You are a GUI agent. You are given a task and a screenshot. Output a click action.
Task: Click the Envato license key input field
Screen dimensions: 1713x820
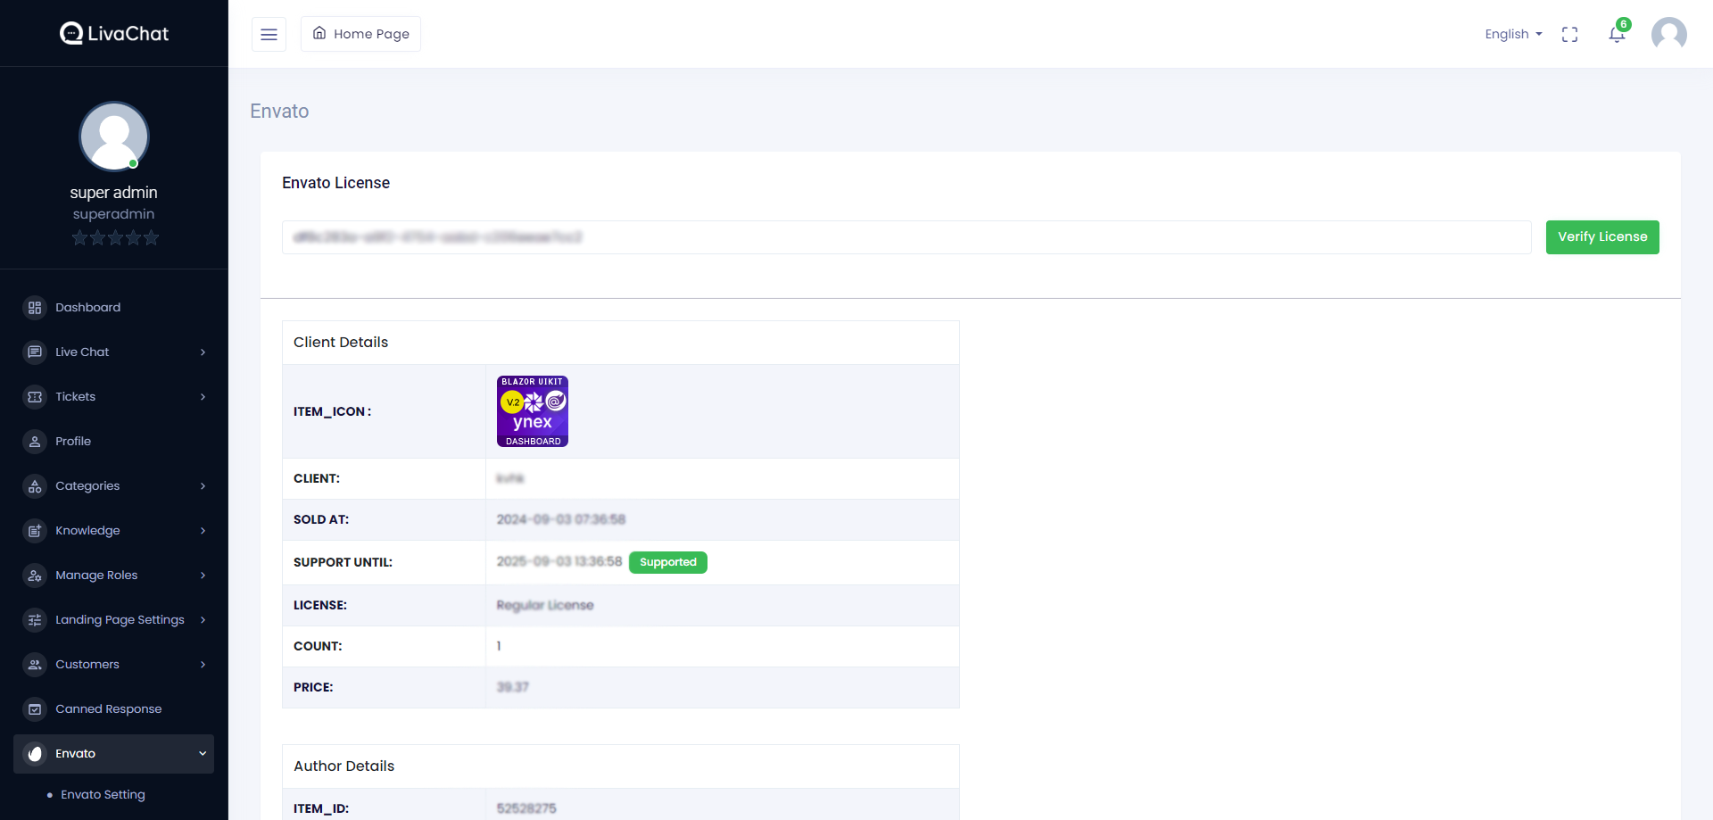pos(906,237)
